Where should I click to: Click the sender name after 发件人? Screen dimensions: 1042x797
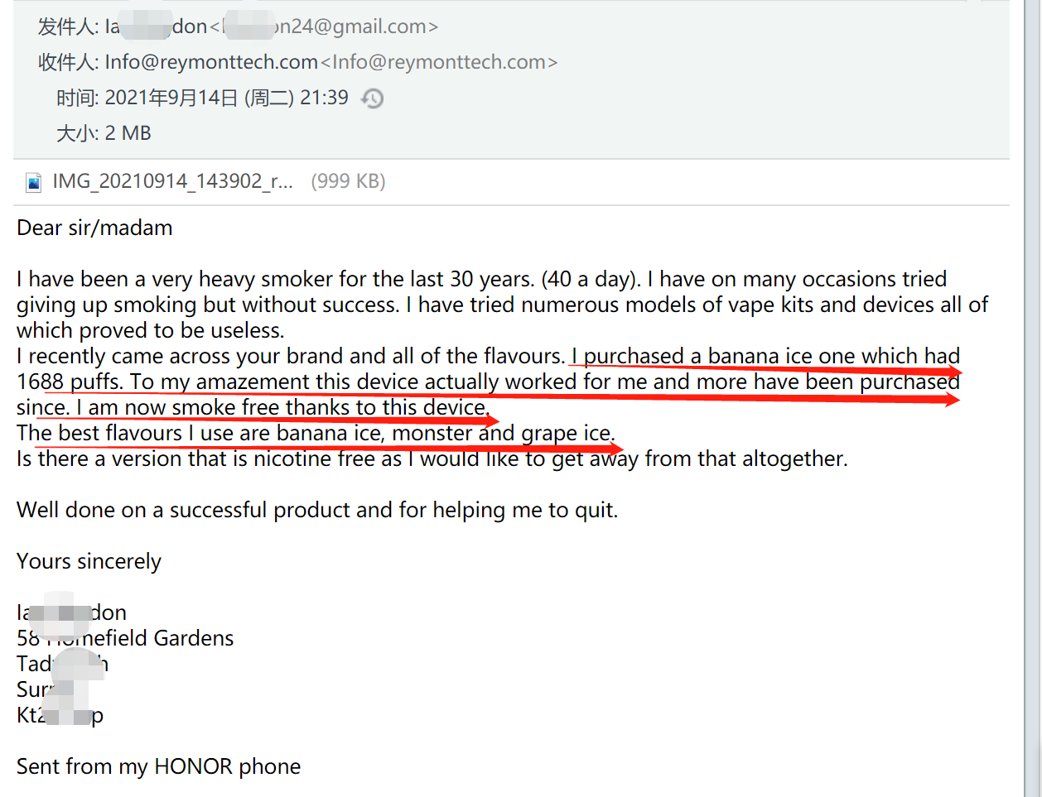[x=156, y=26]
